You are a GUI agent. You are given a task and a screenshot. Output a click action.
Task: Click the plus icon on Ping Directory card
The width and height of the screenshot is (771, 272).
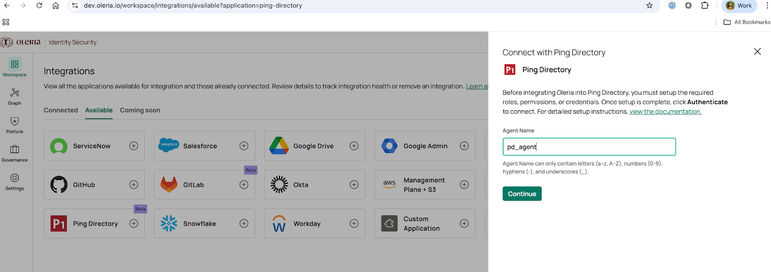[x=134, y=223]
